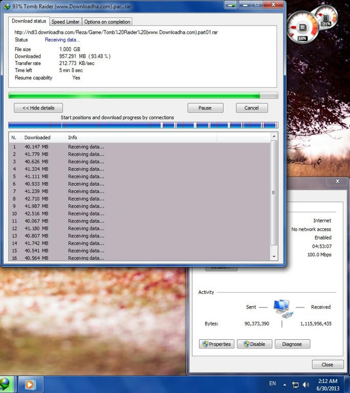The width and height of the screenshot is (350, 393).
Task: Select connection row 10 with 42.516 MB
Action: click(140, 213)
